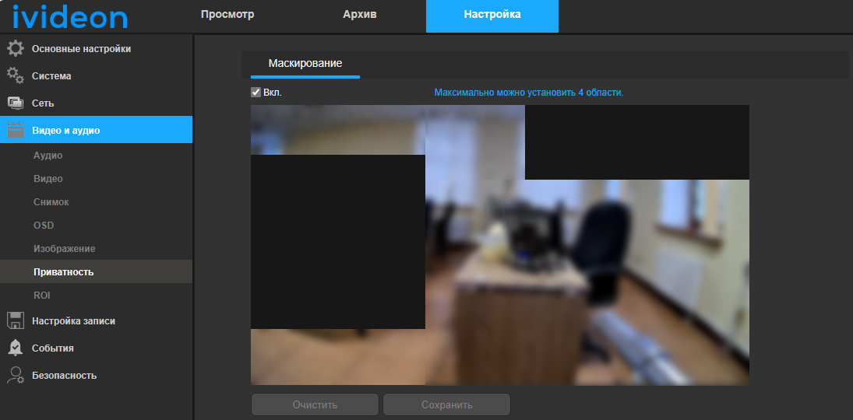The height and width of the screenshot is (420, 853).
Task: Click the События alarm bell icon
Action: coord(16,348)
